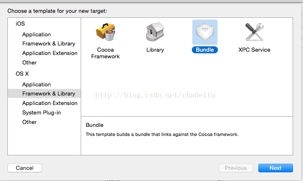Viewport: 303px width, 181px height.
Task: Choose the iOS Other category
Action: coord(29,62)
